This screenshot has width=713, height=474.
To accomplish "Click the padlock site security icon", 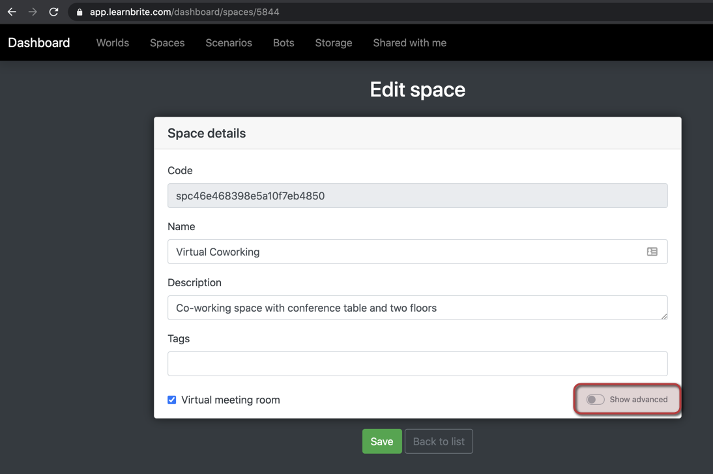I will [80, 12].
